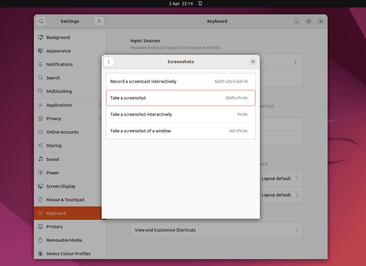
Task: Click the Keyboard icon in sidebar
Action: tap(40, 213)
